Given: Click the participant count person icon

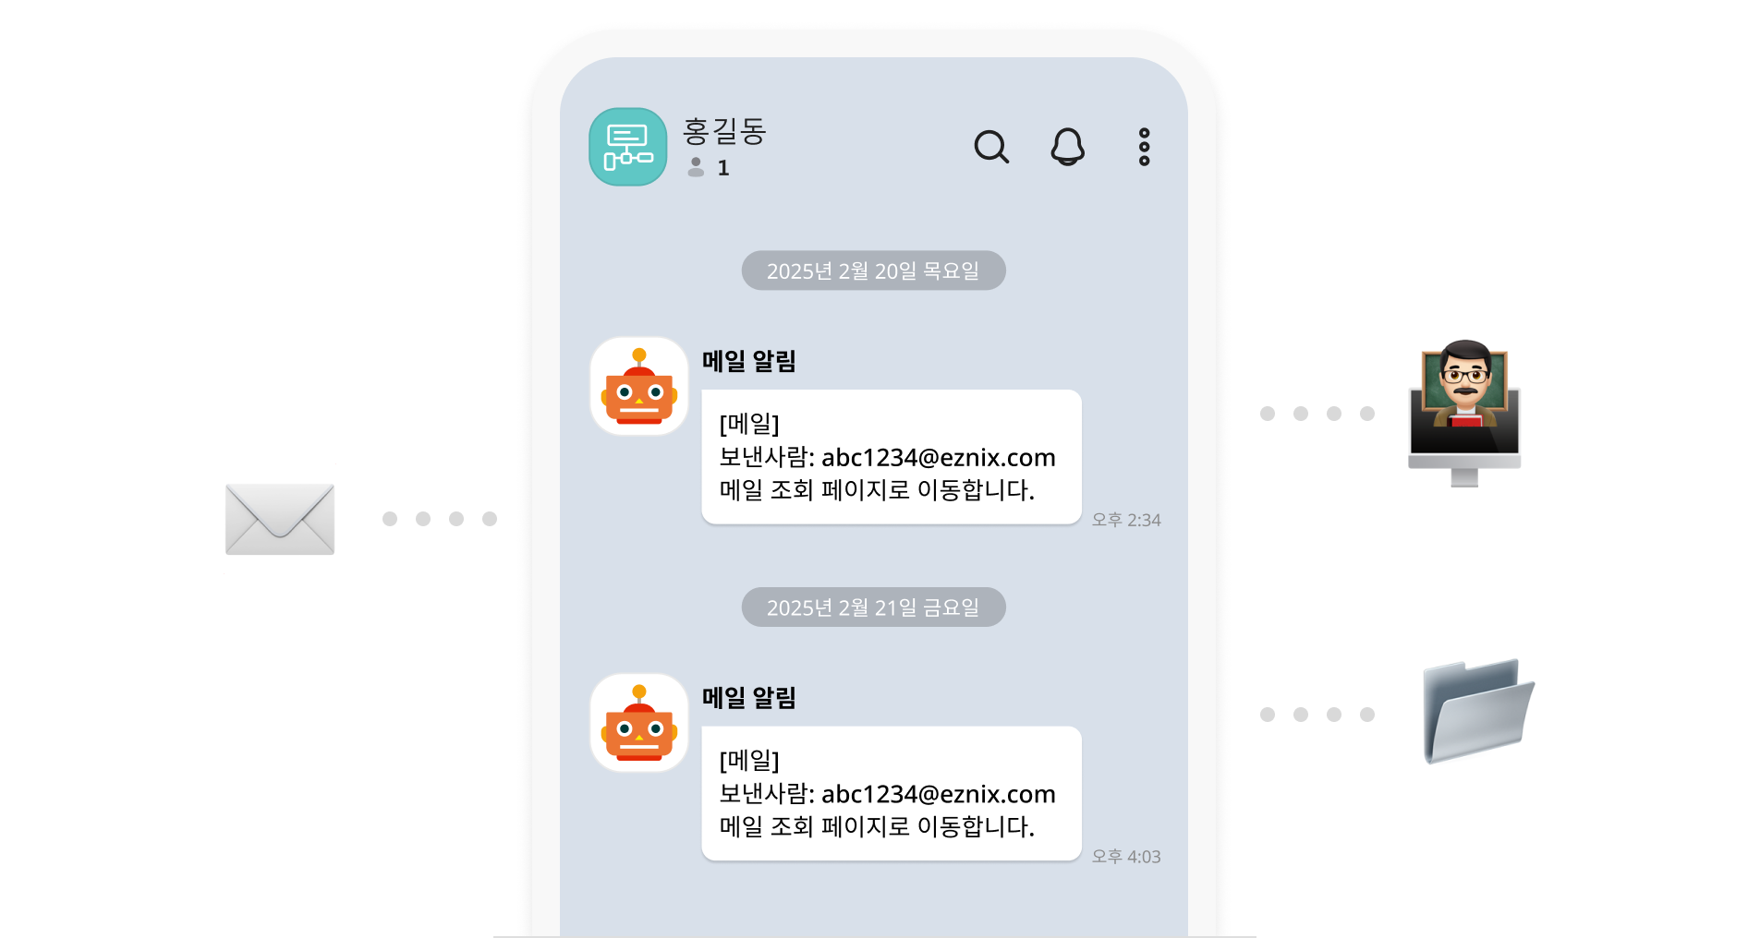Looking at the screenshot, I should (696, 167).
